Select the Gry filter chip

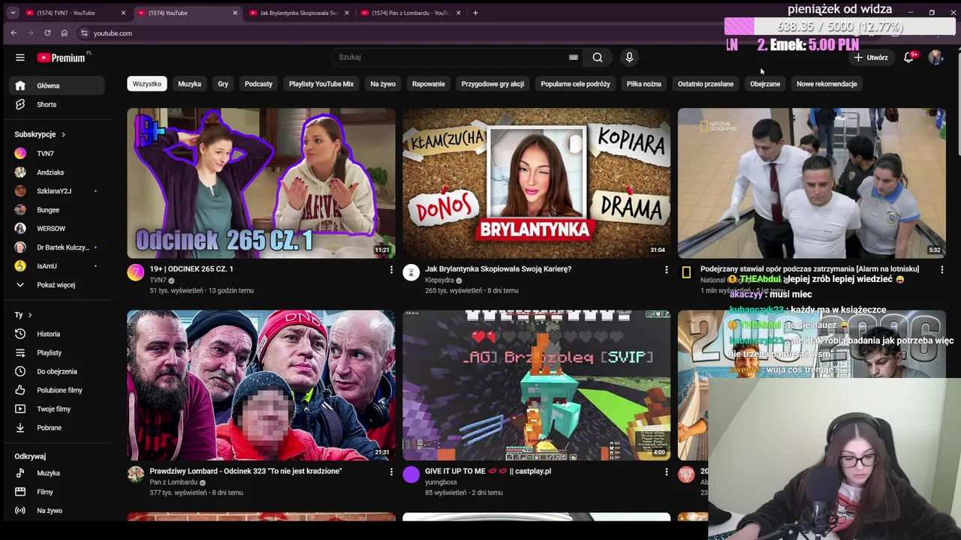(223, 84)
